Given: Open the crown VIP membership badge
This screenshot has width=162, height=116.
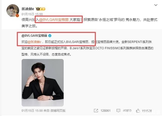Looking at the screenshot, I should [x=40, y=9].
